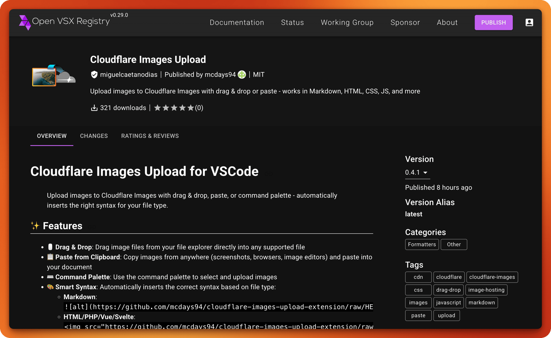Open the About page
Image resolution: width=551 pixels, height=338 pixels.
pos(447,22)
